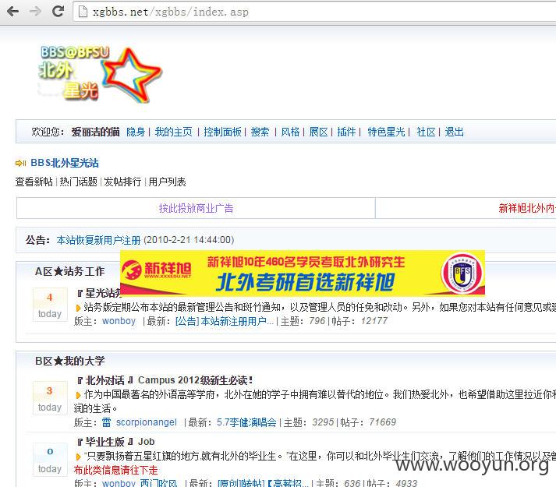The width and height of the screenshot is (556, 487).
Task: Click topic count 3295
Action: pyautogui.click(x=323, y=422)
